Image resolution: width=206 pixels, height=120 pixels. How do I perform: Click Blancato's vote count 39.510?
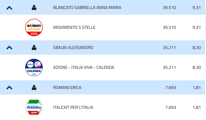pyautogui.click(x=169, y=8)
